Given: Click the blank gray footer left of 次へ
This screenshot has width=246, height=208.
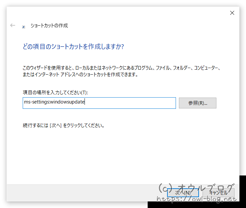Looking at the screenshot, I should 82,193.
